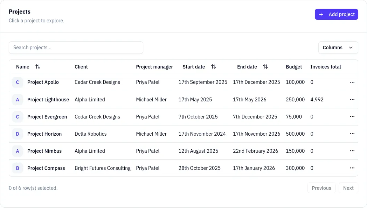Click the Alpha Limited avatar for Project Nimbus
The height and width of the screenshot is (208, 367).
point(17,151)
